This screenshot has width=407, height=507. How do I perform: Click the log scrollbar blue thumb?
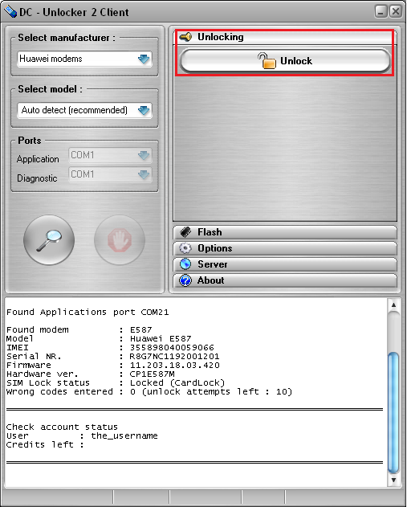(x=393, y=412)
